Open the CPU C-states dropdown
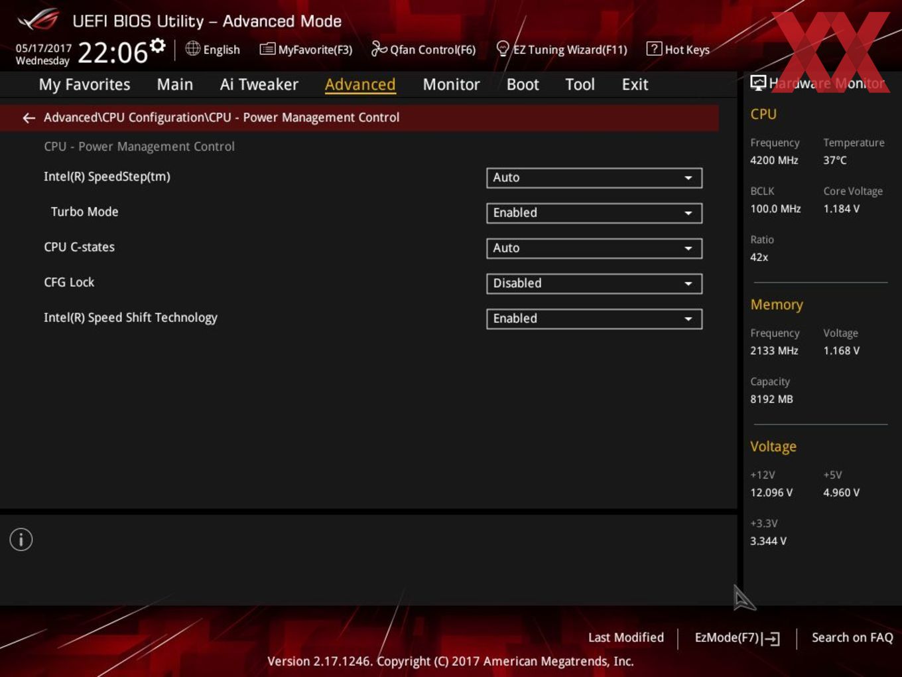The height and width of the screenshot is (677, 902). 594,248
